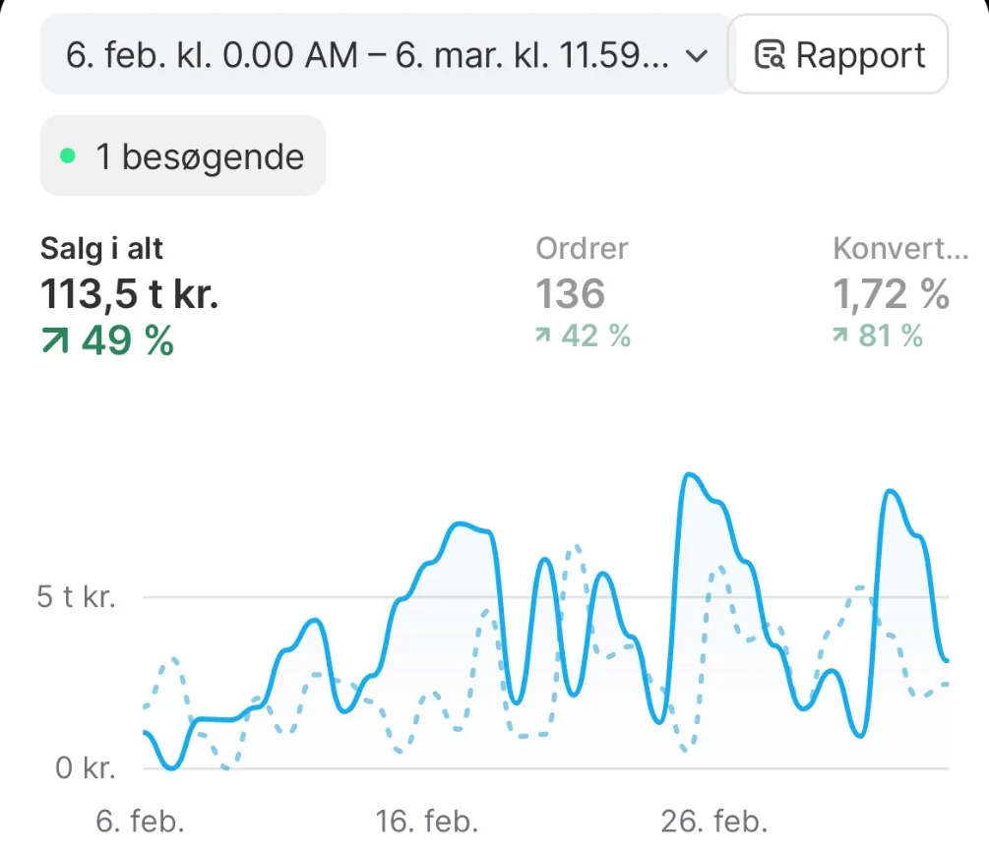Switch to the Konvert... metric tab
This screenshot has width=989, height=856.
[900, 292]
